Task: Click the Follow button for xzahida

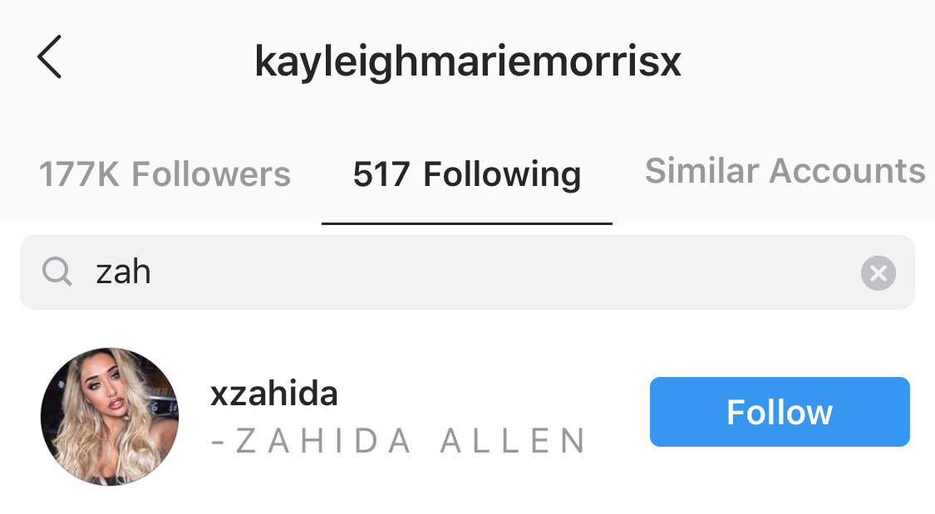Action: point(780,412)
